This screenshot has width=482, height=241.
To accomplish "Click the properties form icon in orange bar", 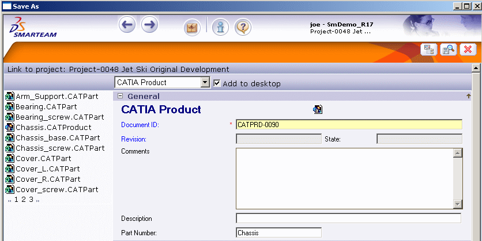I will tap(428, 49).
